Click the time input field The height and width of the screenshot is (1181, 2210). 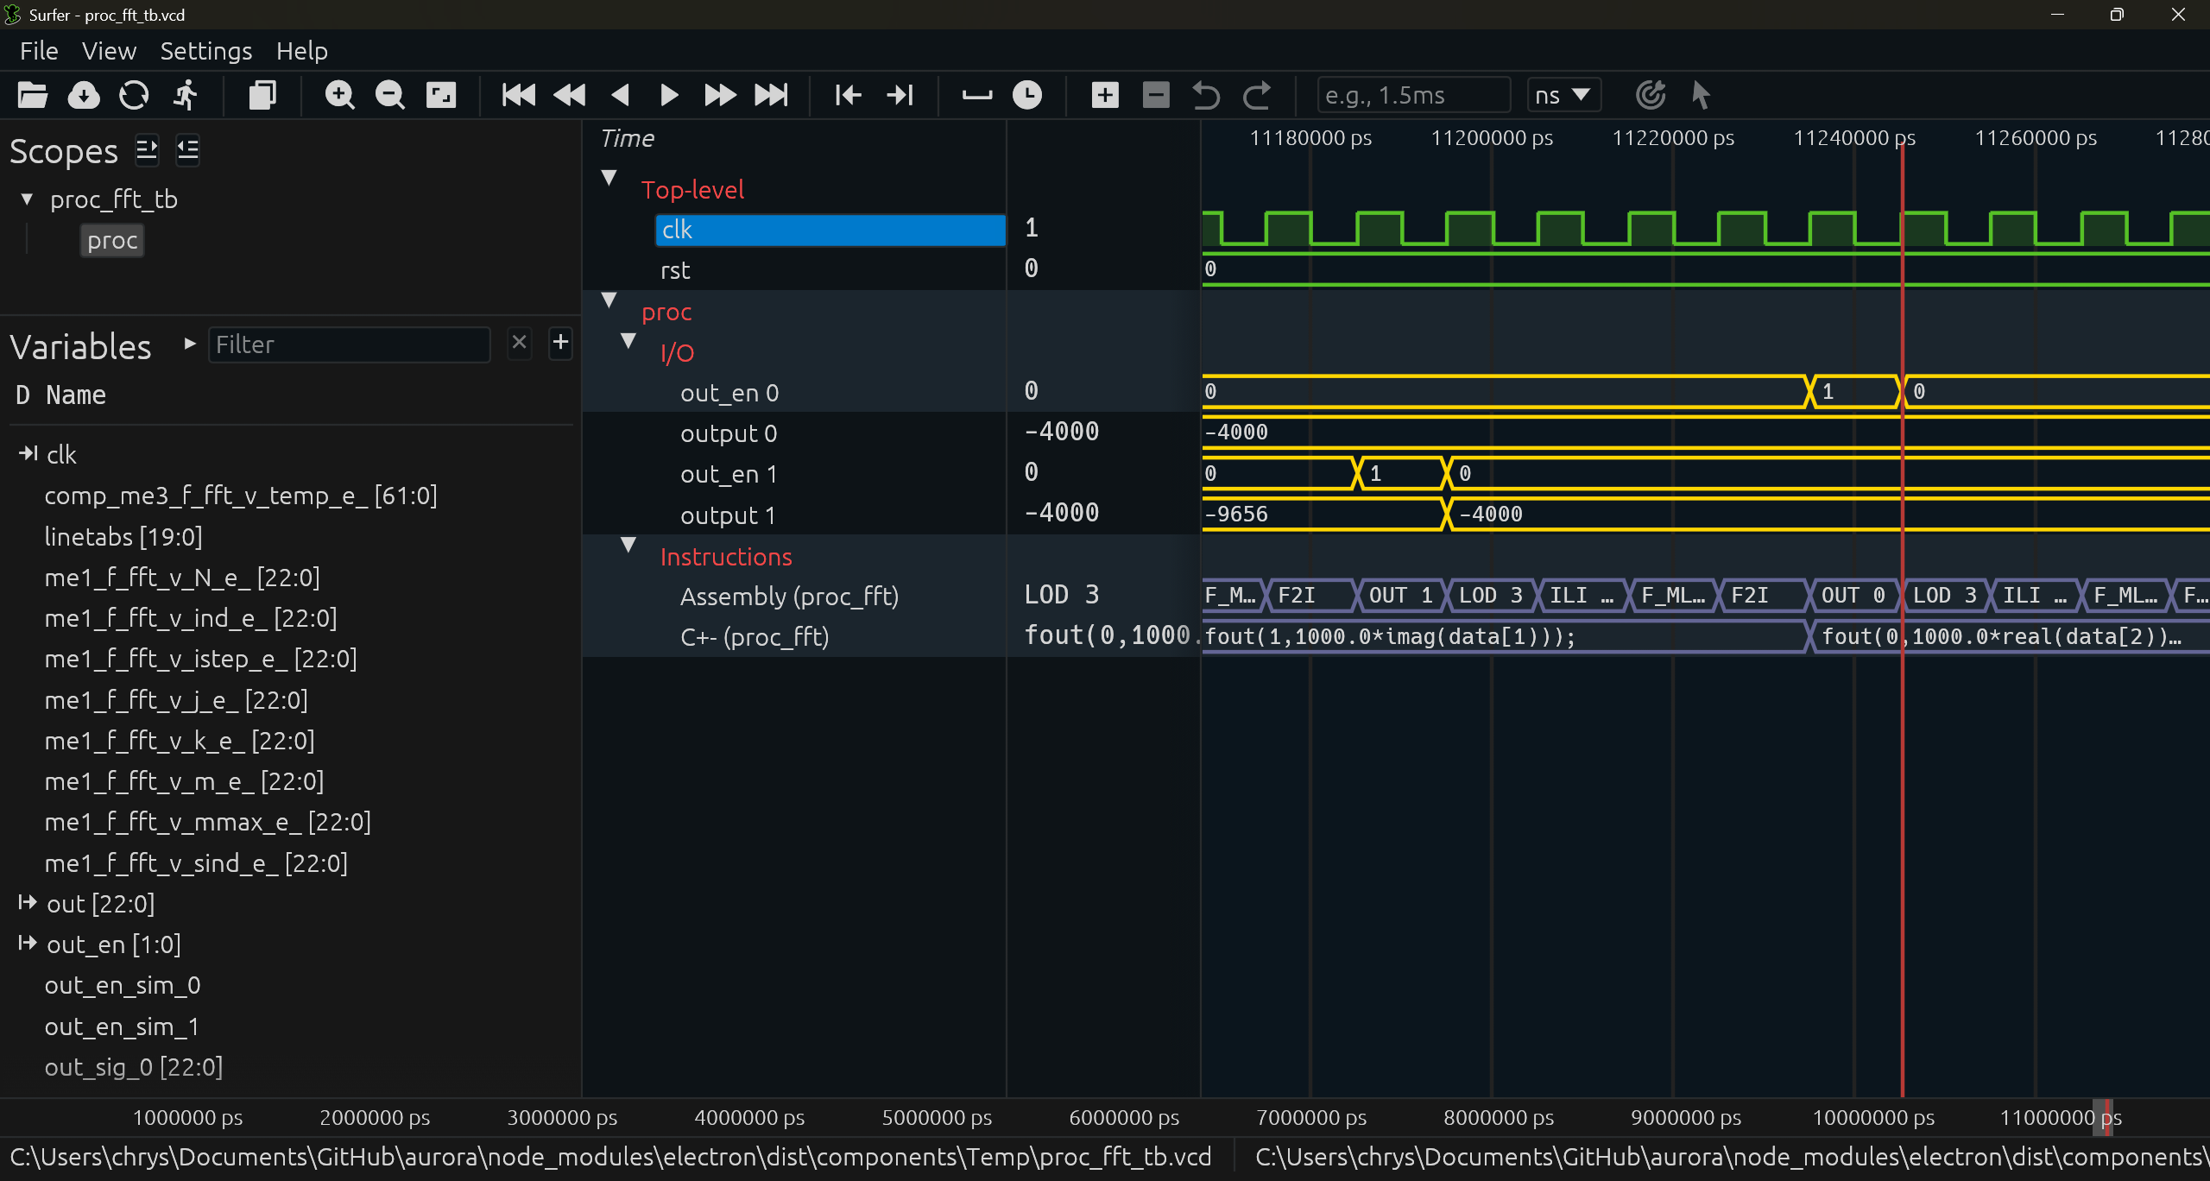tap(1414, 95)
